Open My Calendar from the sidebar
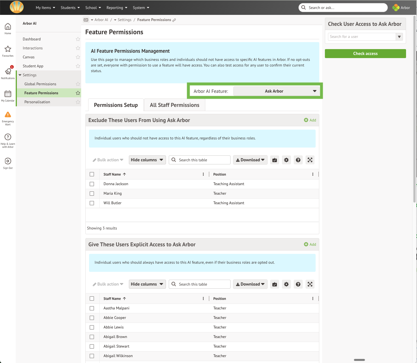Screen dimensions: 417x363 click(8, 94)
